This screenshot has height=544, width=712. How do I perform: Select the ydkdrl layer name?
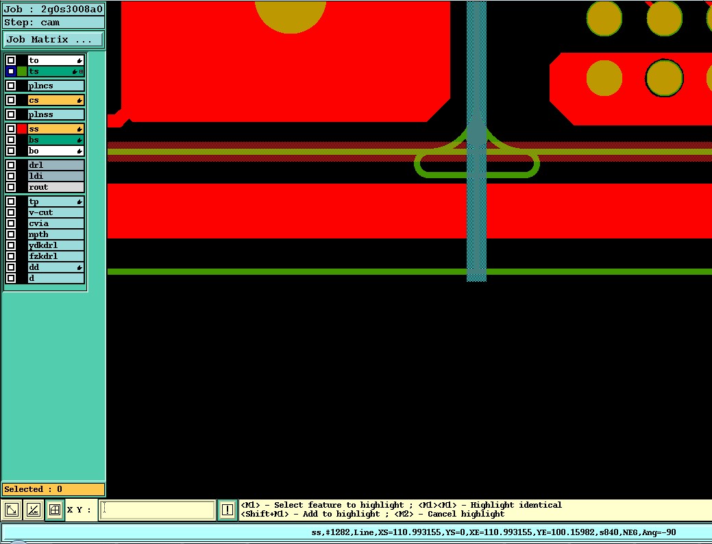click(56, 245)
